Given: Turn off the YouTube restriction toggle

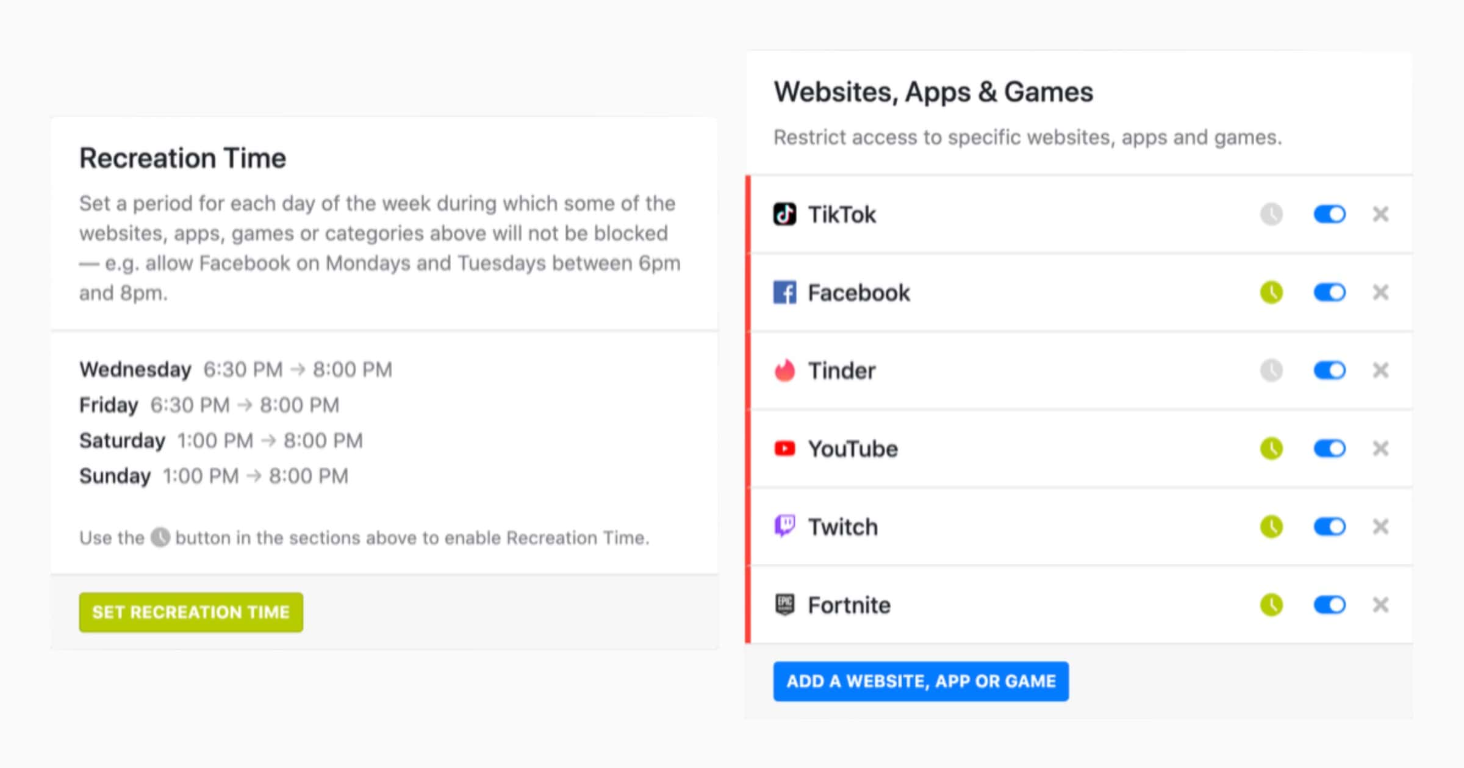Looking at the screenshot, I should [x=1329, y=449].
